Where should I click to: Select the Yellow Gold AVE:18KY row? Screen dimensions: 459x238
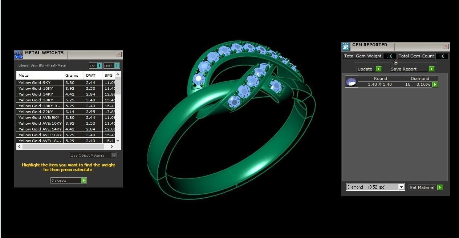tap(66, 135)
